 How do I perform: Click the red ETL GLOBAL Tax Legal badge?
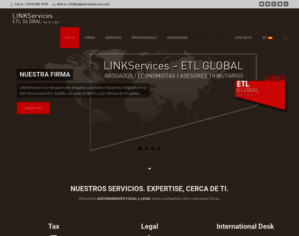[x=260, y=93]
